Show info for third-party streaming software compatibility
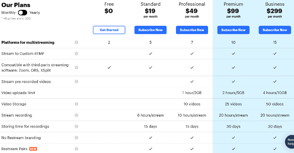 click(76, 67)
